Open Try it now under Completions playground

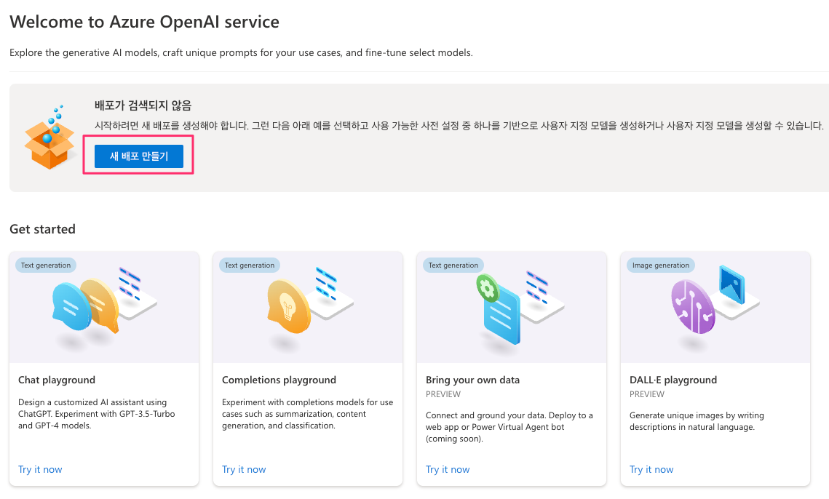click(x=244, y=469)
